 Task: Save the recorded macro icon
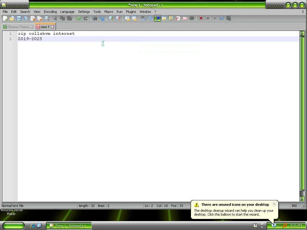click(x=229, y=18)
